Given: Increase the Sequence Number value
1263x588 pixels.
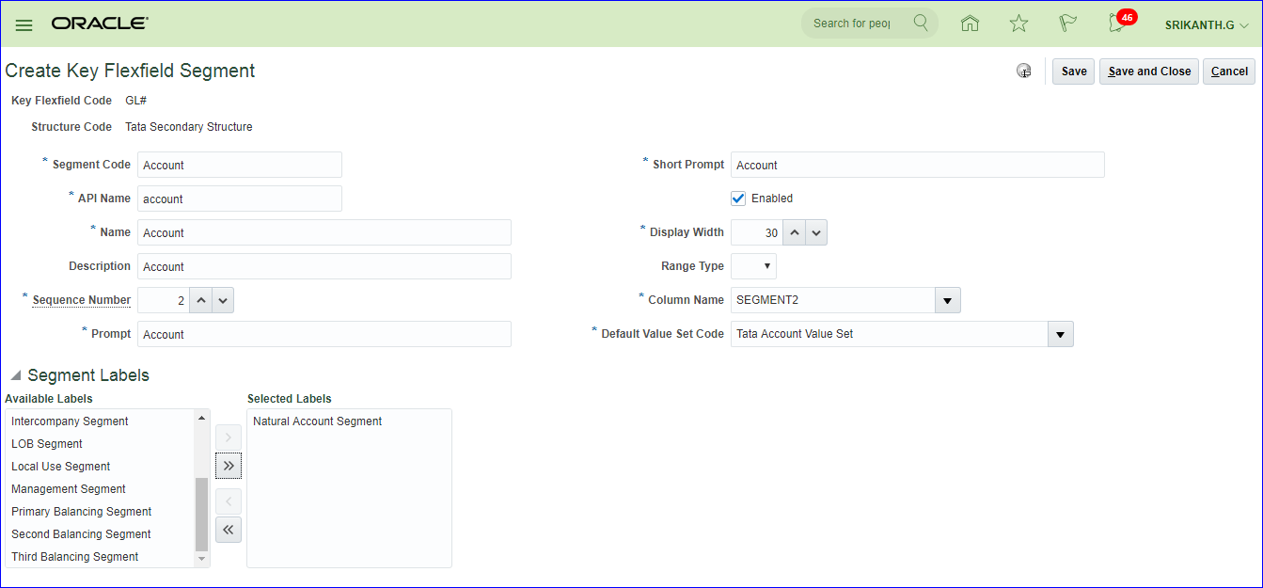Looking at the screenshot, I should click(x=201, y=300).
